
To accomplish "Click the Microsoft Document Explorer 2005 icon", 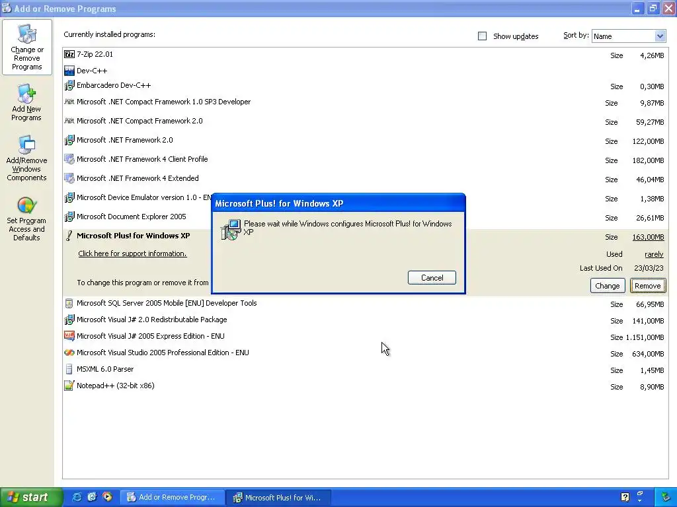I will point(69,217).
